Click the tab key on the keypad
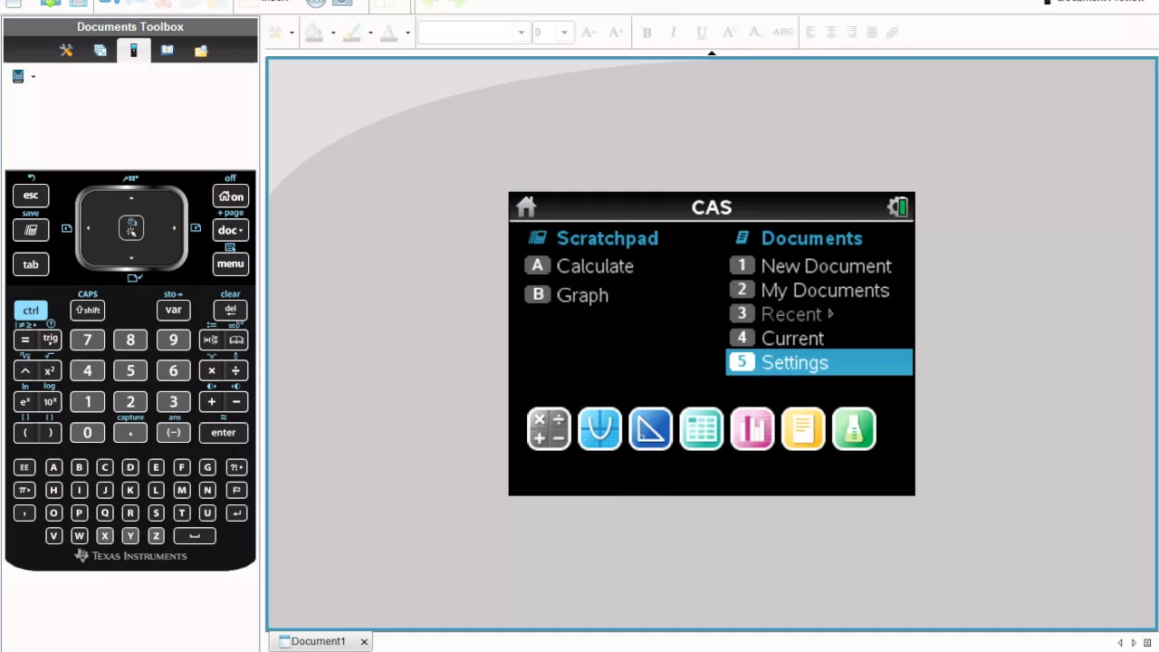This screenshot has width=1159, height=652. tap(31, 264)
